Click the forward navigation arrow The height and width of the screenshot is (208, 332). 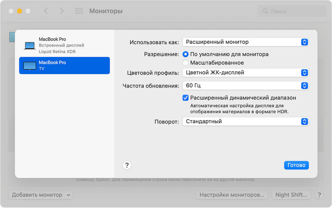[62, 11]
